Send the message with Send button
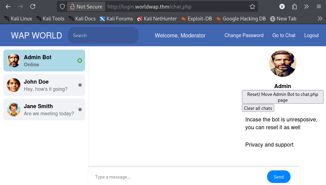This screenshot has width=326, height=185. click(279, 177)
